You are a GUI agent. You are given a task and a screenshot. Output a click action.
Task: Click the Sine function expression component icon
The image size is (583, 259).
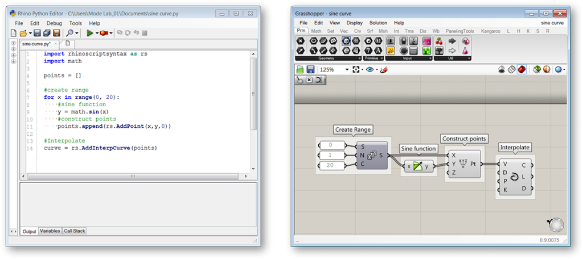point(418,166)
